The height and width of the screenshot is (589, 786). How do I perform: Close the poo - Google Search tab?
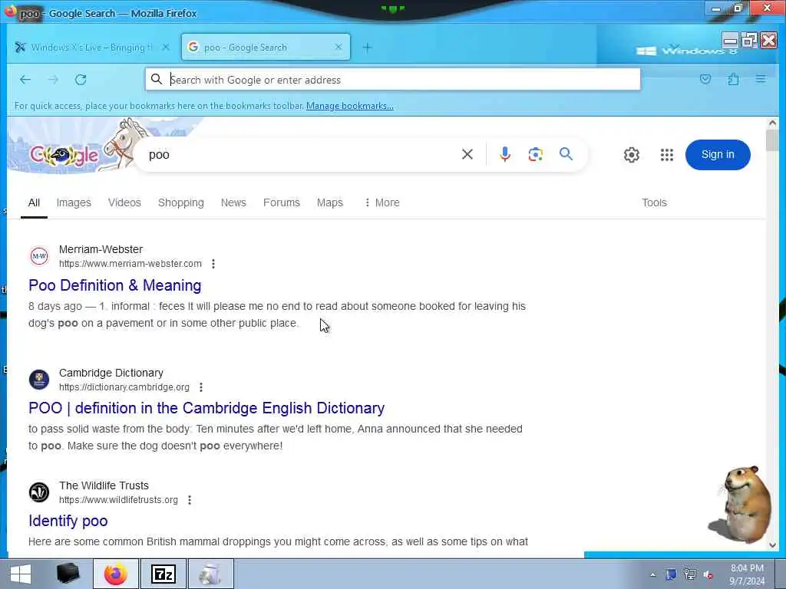tap(339, 47)
